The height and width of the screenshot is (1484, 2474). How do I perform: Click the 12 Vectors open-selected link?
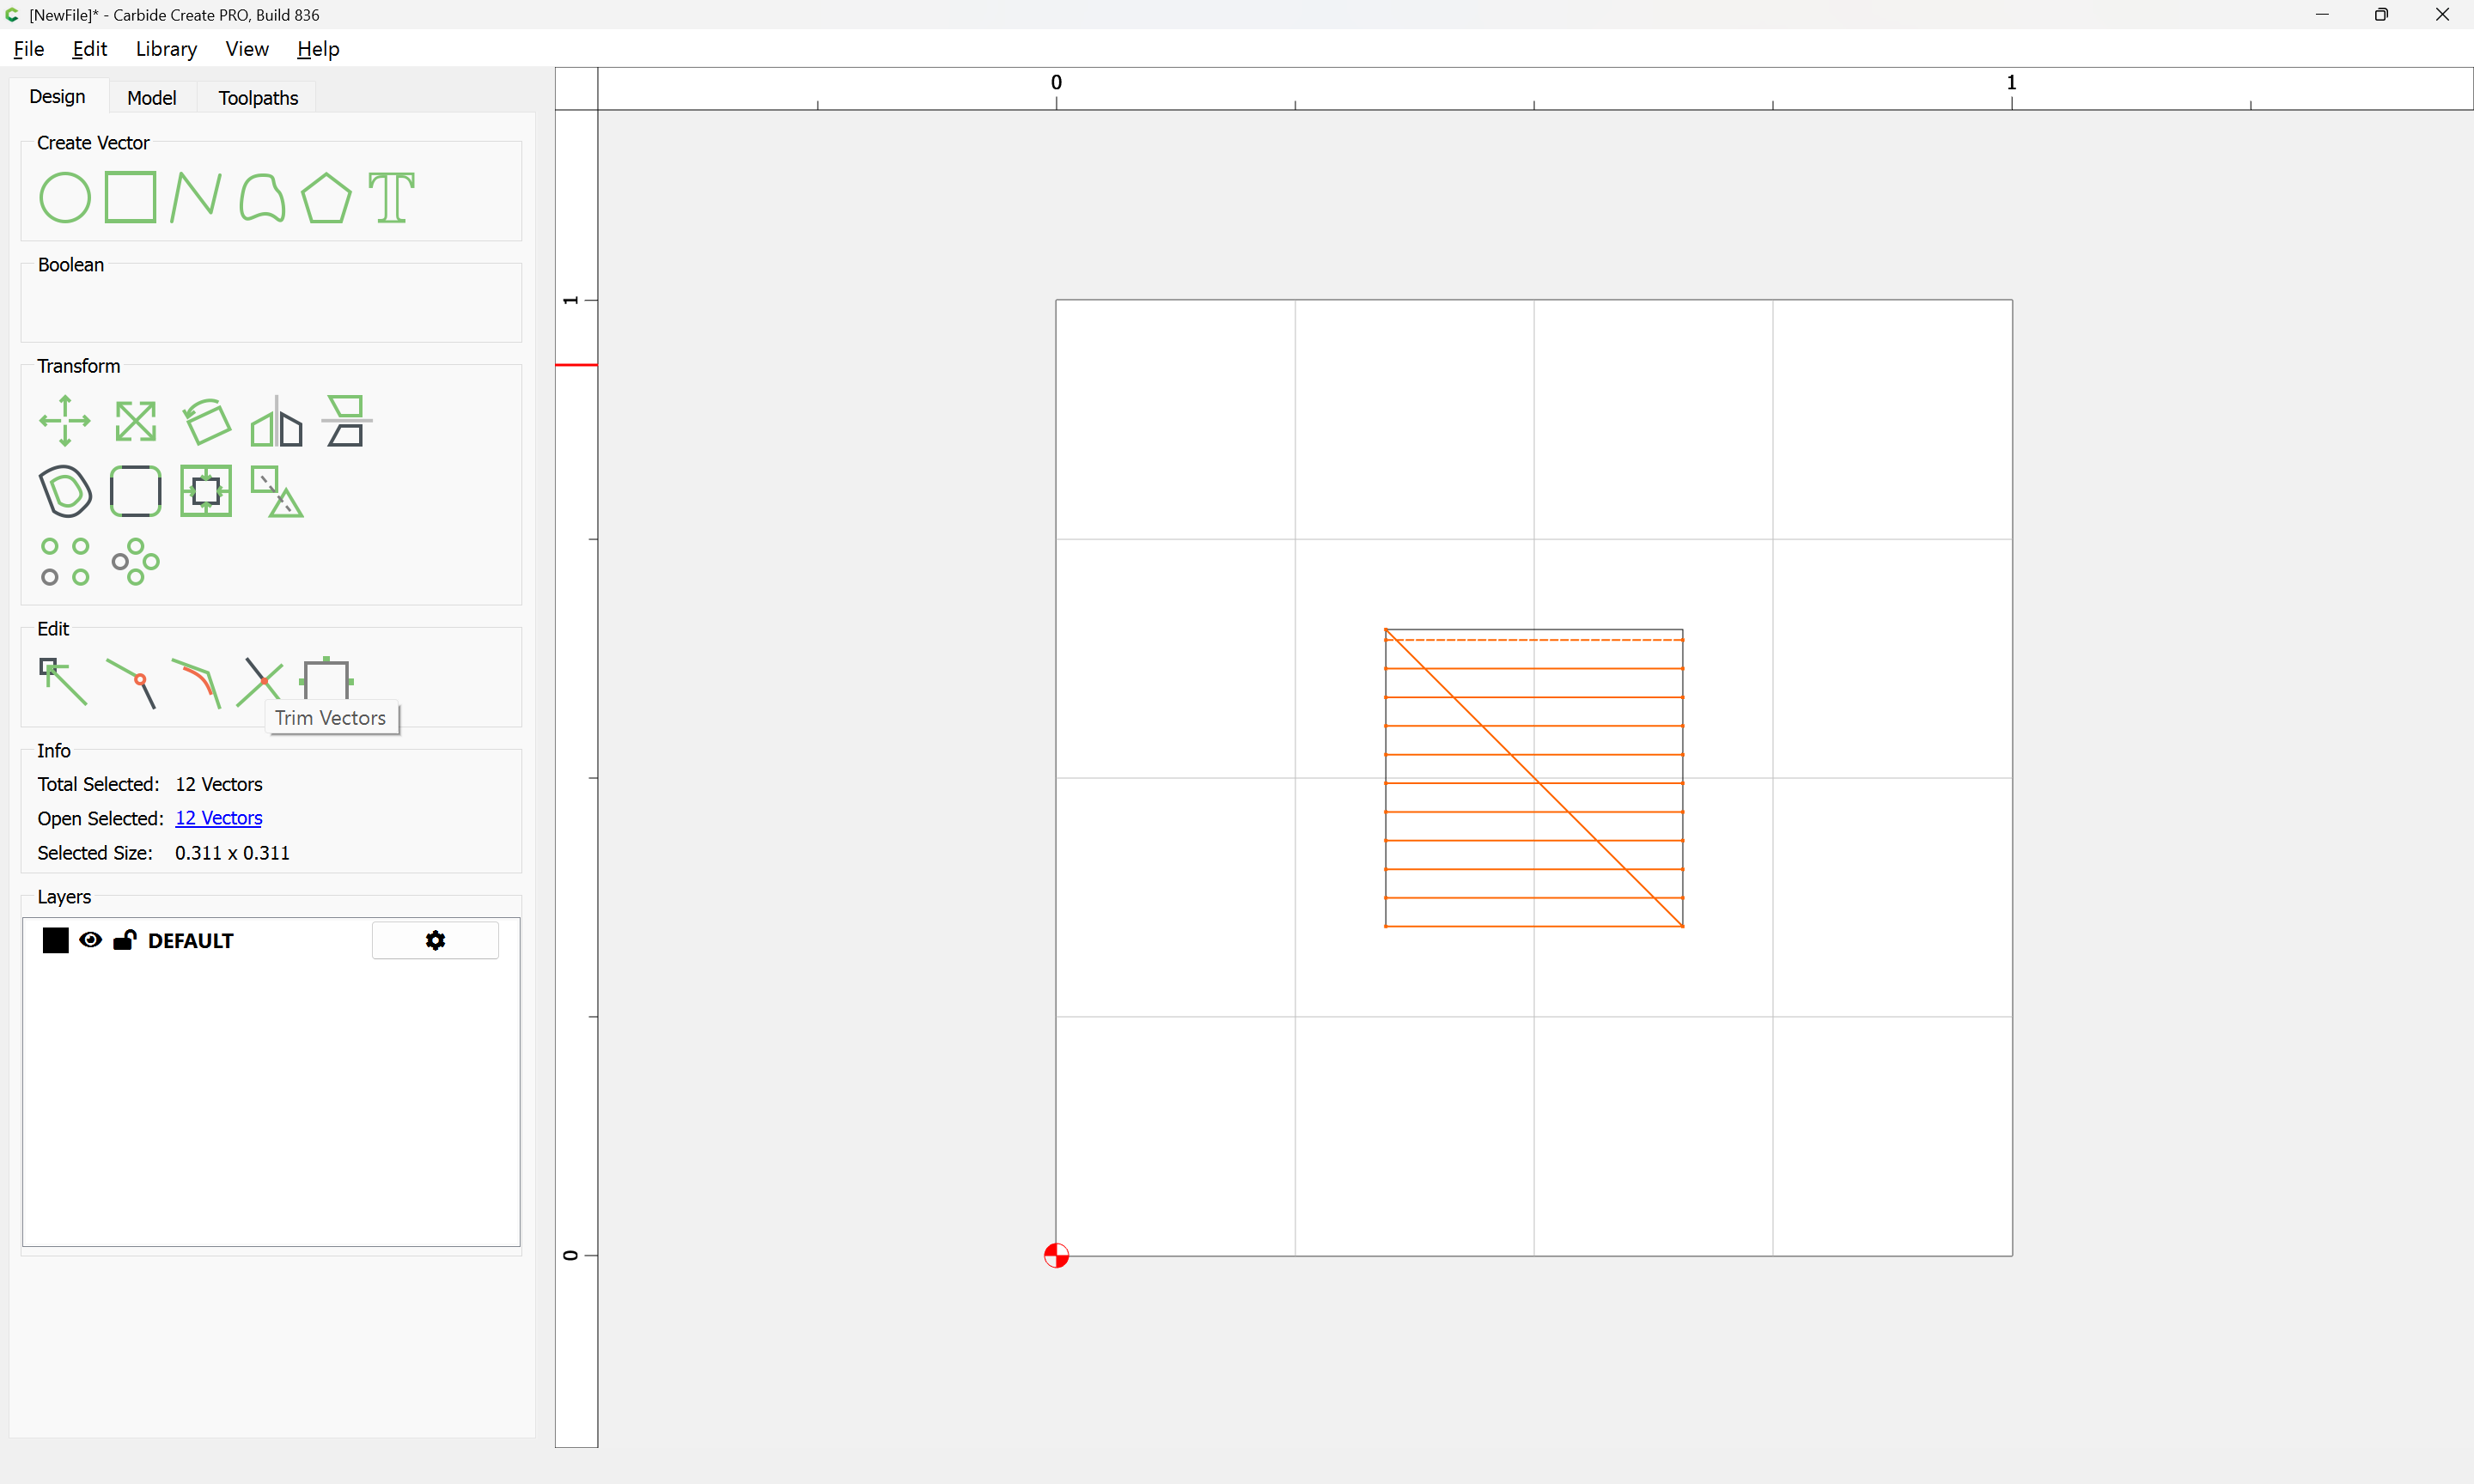click(218, 818)
